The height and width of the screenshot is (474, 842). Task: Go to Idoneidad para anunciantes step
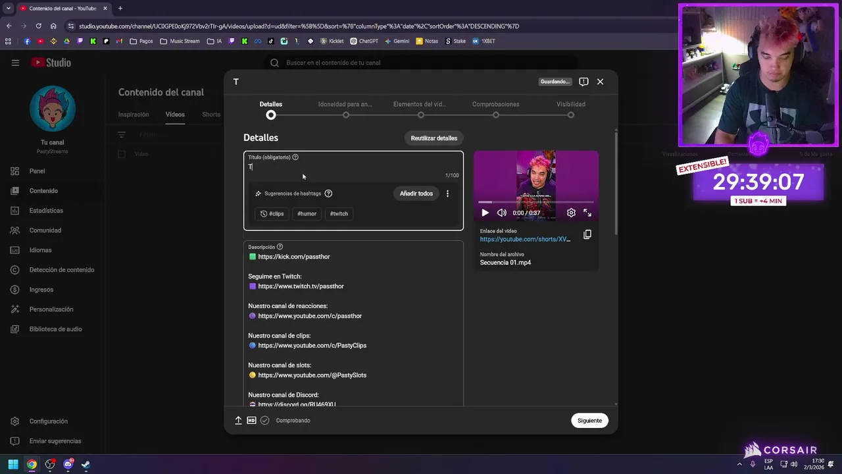coord(345,109)
